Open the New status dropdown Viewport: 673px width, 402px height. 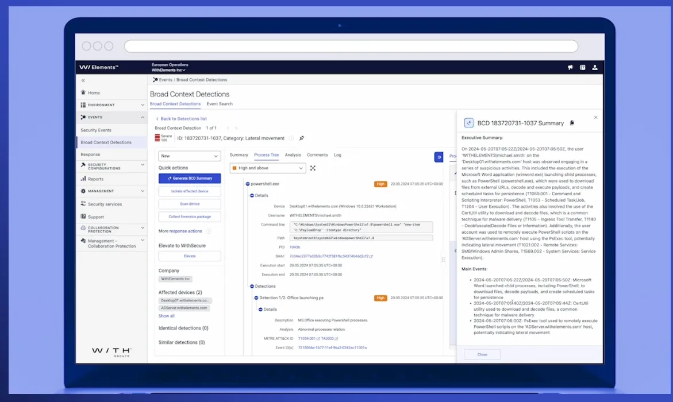(189, 156)
